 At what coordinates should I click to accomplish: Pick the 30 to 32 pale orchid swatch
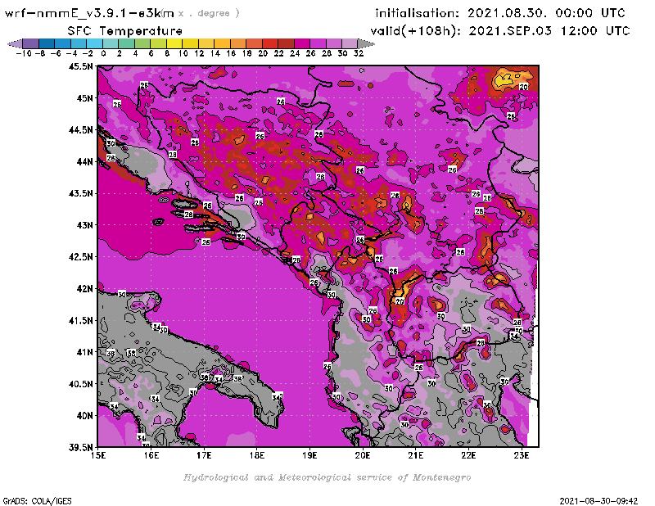[350, 43]
